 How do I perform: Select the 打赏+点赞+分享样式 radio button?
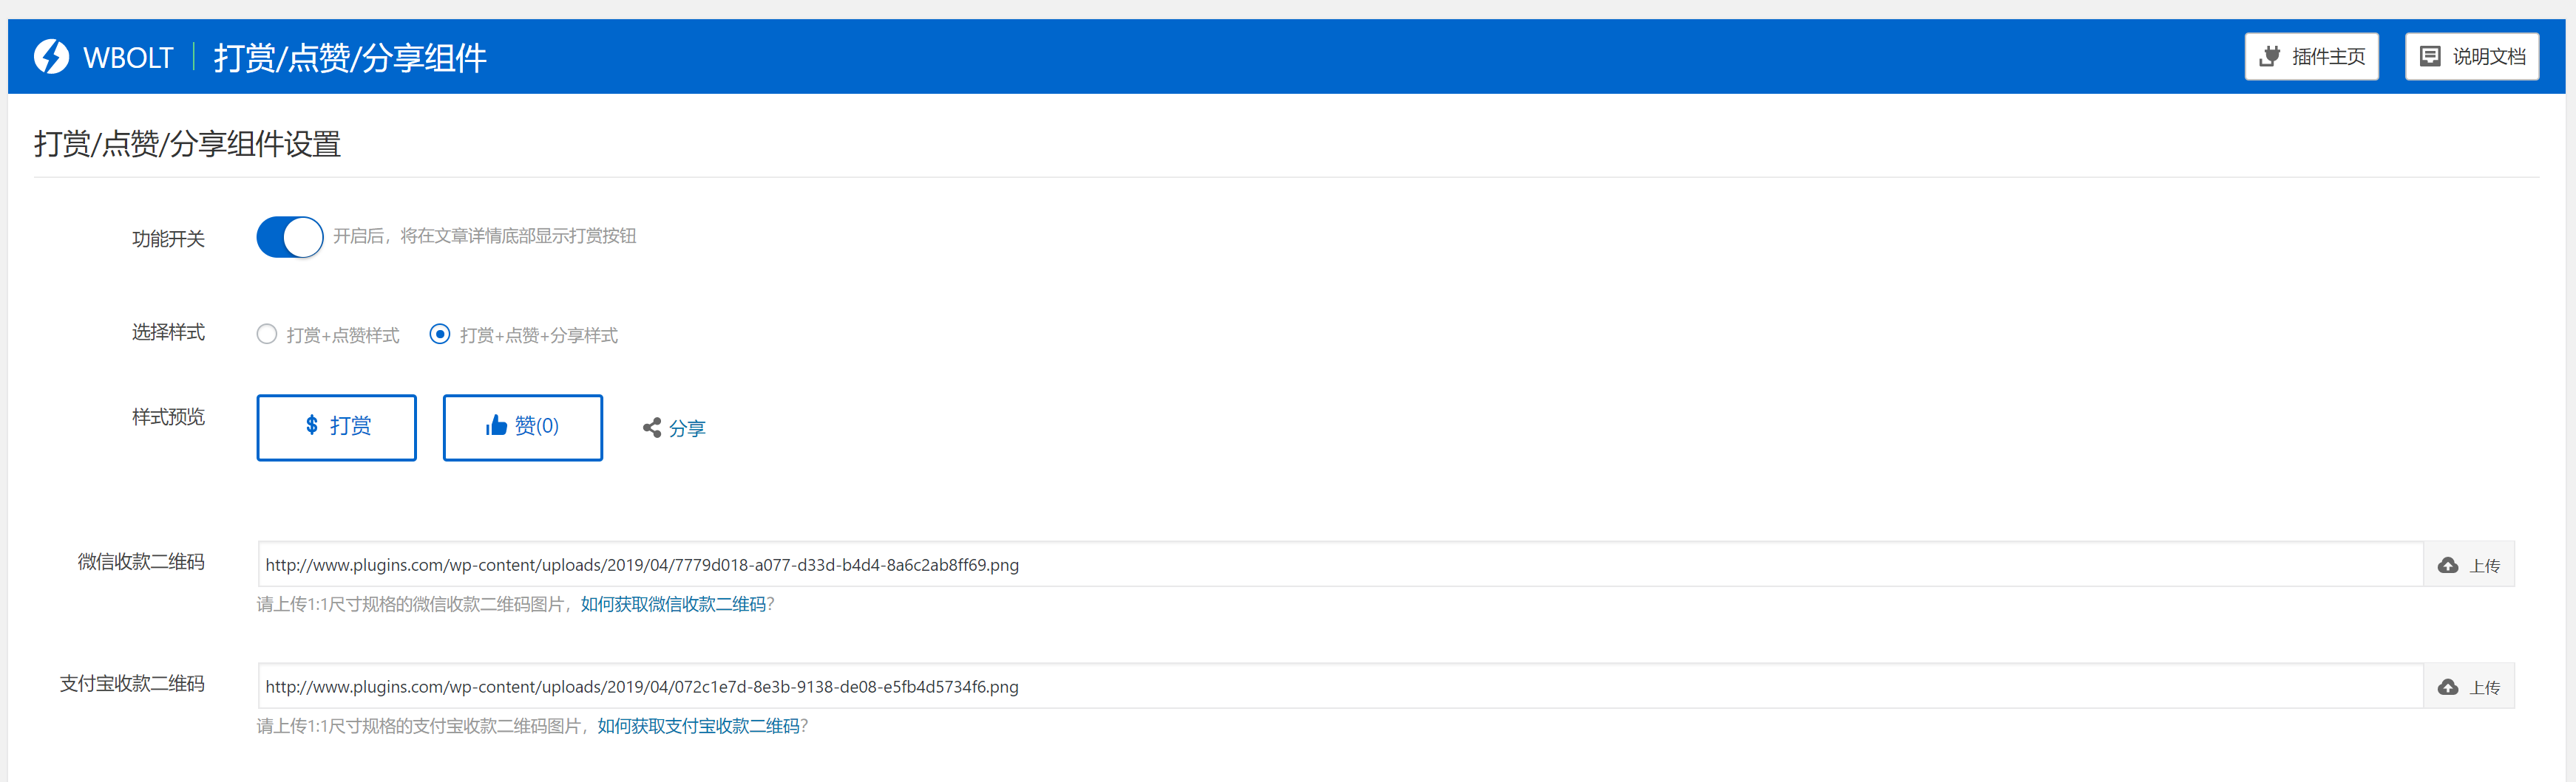pos(440,335)
